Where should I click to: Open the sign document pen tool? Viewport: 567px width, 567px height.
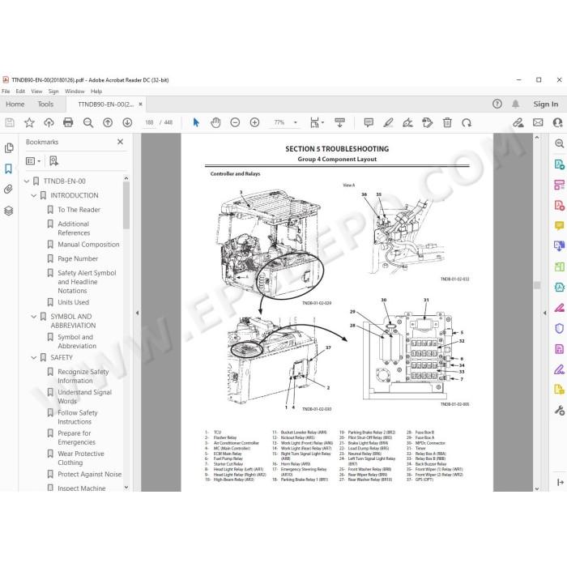(x=407, y=122)
